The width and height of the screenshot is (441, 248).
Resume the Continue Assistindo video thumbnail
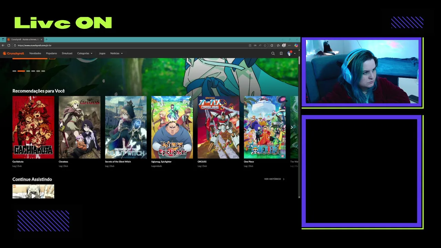33,192
